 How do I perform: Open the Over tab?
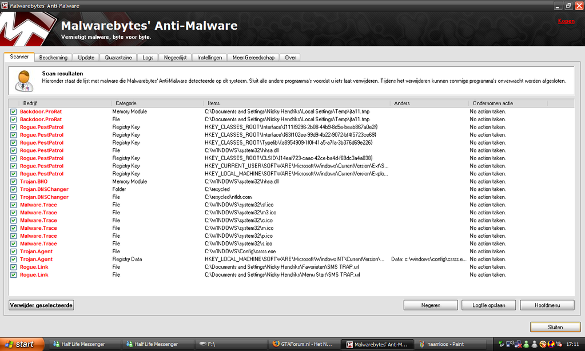coord(290,57)
